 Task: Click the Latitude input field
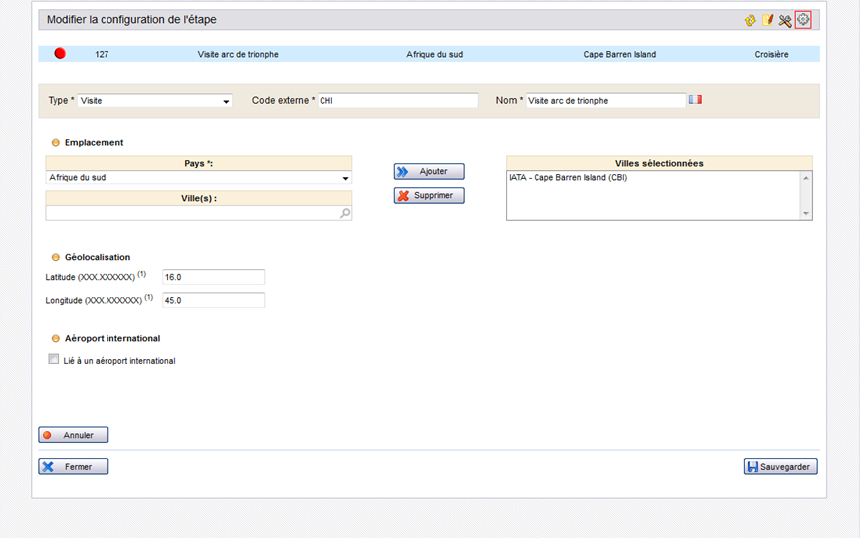(213, 277)
